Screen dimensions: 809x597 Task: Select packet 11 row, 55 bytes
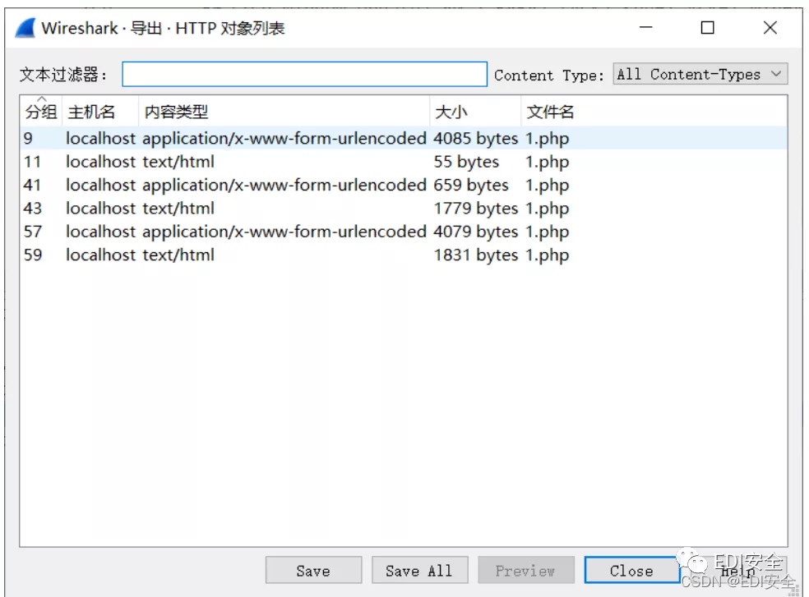point(404,162)
